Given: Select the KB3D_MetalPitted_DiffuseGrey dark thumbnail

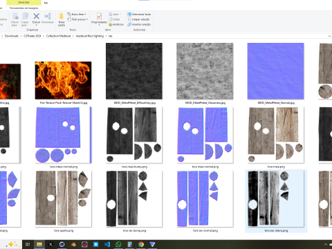Looking at the screenshot, I should [x=134, y=71].
